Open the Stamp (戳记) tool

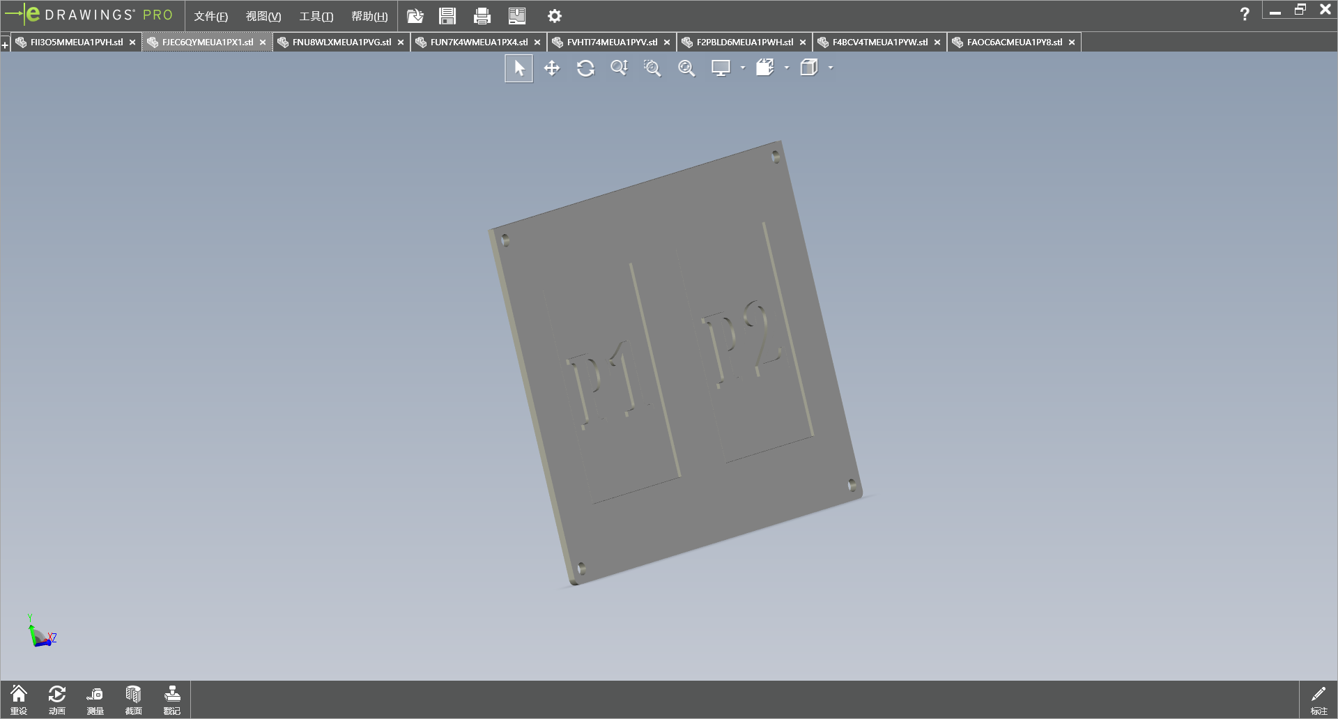(x=172, y=700)
